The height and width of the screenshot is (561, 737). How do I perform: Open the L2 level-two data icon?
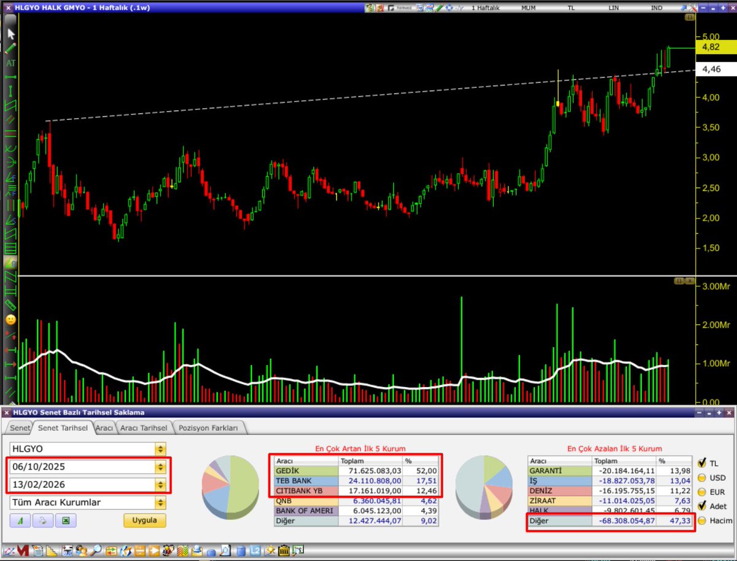[x=255, y=551]
